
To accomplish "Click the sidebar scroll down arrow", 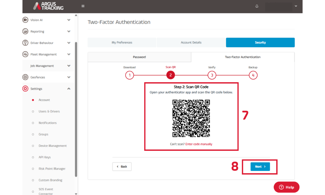I will coord(76,194).
